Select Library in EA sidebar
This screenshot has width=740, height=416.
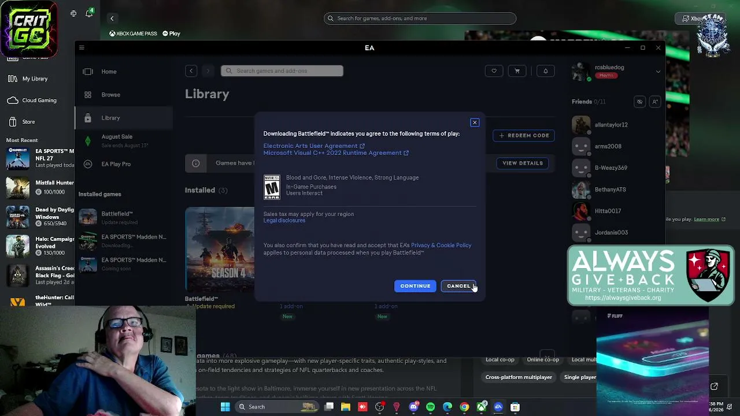tap(124, 118)
